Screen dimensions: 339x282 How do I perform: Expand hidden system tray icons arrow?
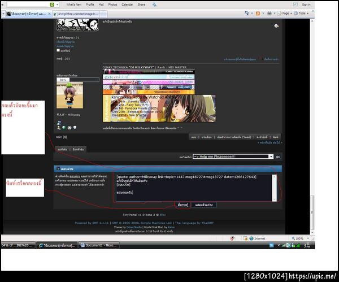pyautogui.click(x=279, y=245)
